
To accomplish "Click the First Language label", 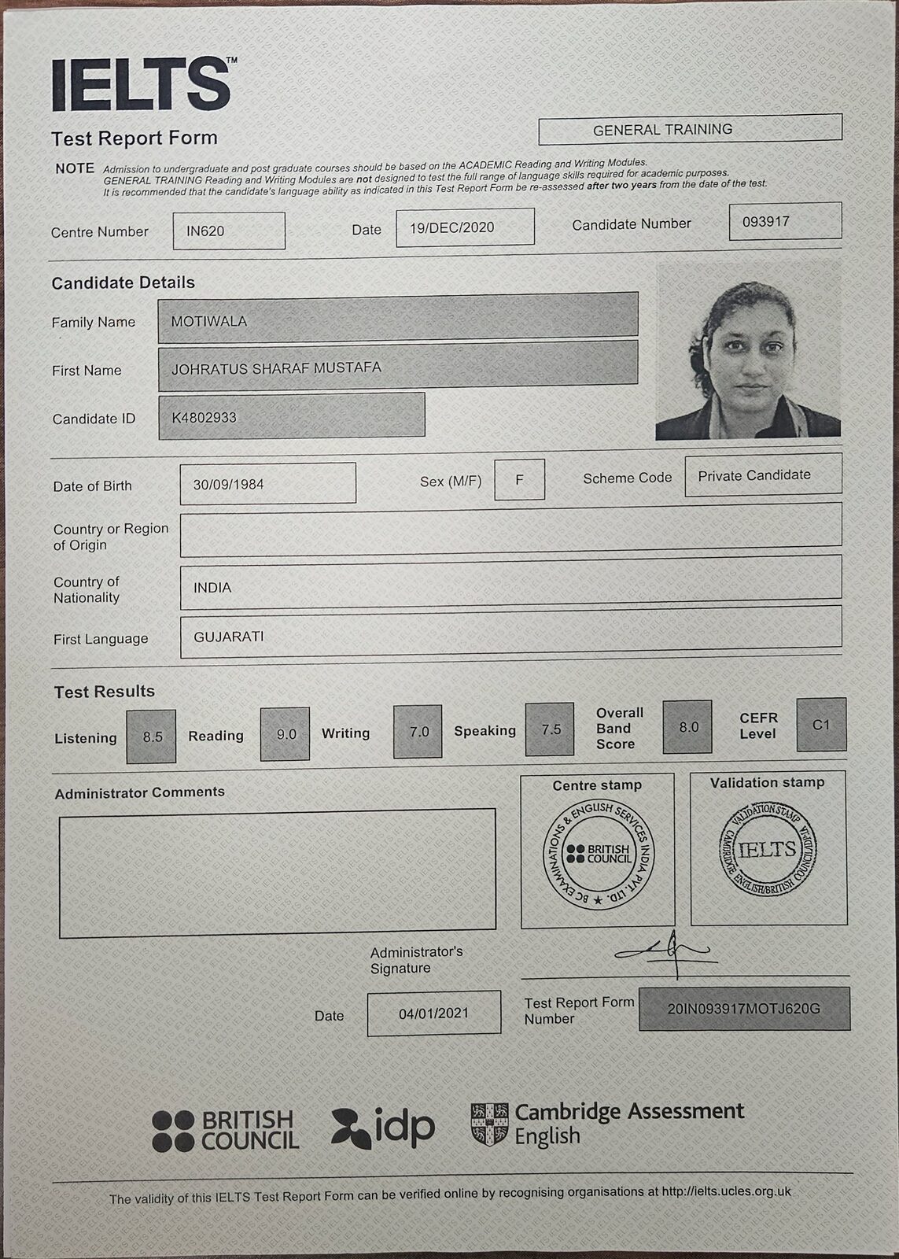I will [x=101, y=640].
